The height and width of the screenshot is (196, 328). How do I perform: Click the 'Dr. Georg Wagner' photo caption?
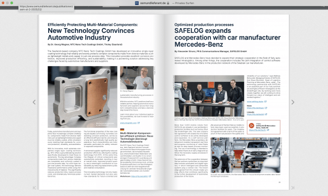(127, 91)
